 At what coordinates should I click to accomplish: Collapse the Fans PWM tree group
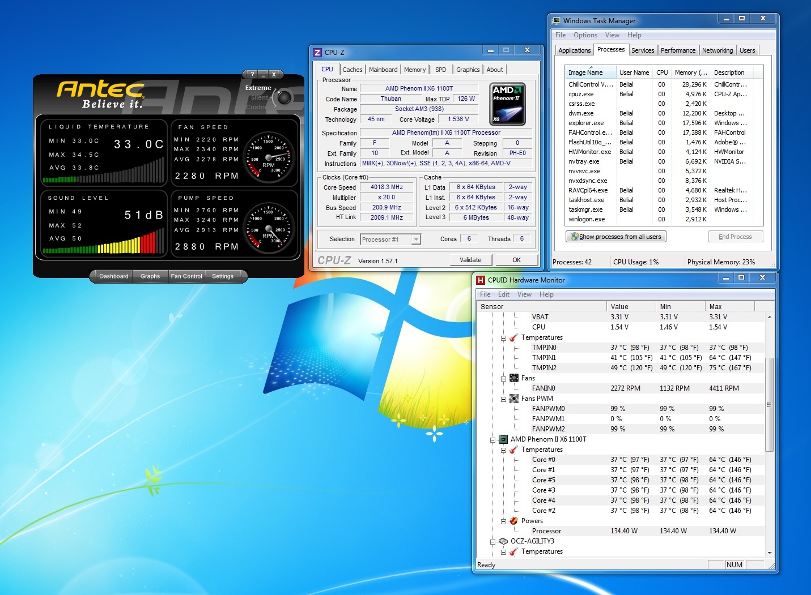tap(503, 399)
